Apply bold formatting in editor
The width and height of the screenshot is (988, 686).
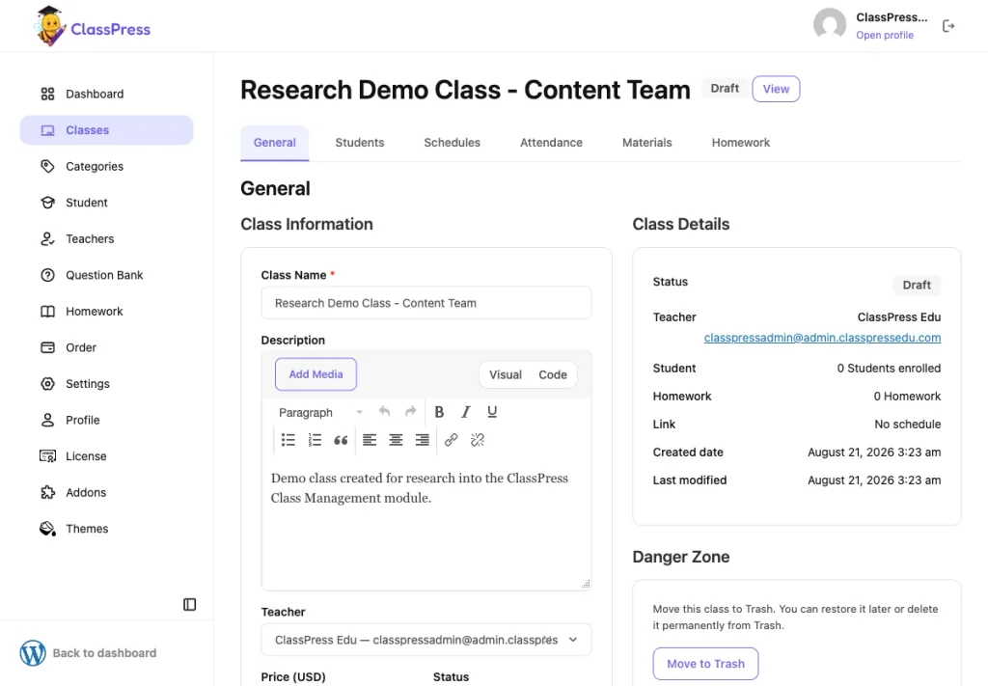(x=439, y=412)
